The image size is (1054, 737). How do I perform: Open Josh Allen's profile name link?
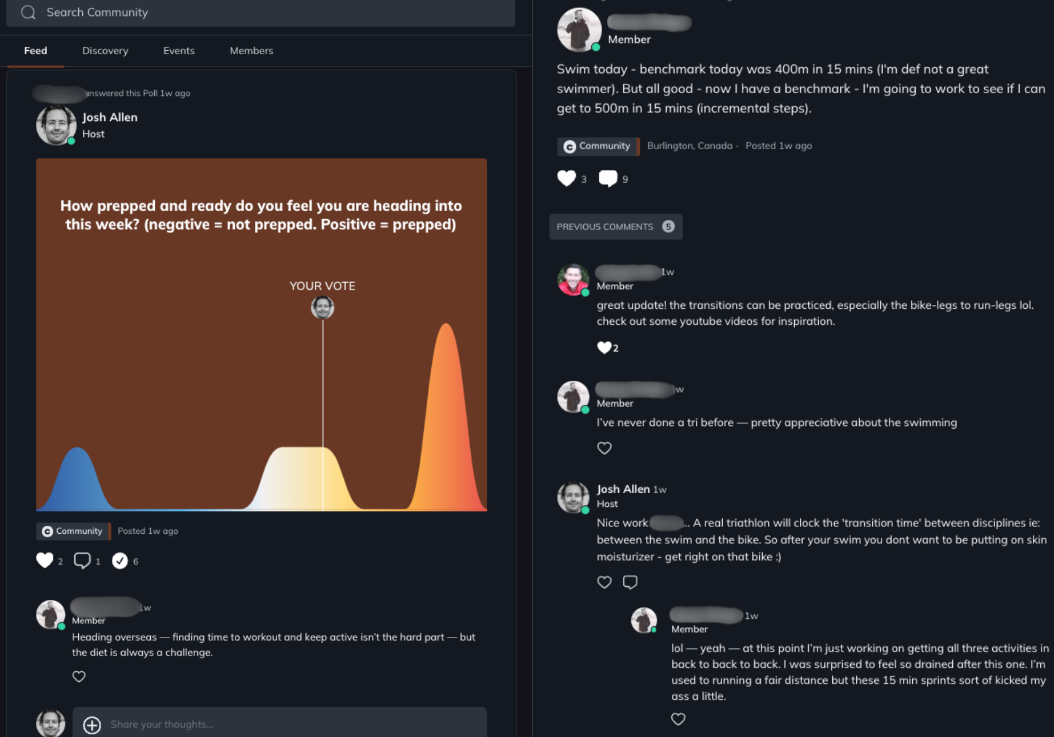click(110, 117)
